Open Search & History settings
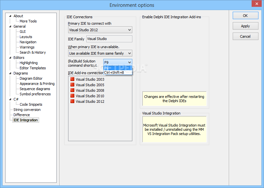This screenshot has height=188, width=264. 33,52
